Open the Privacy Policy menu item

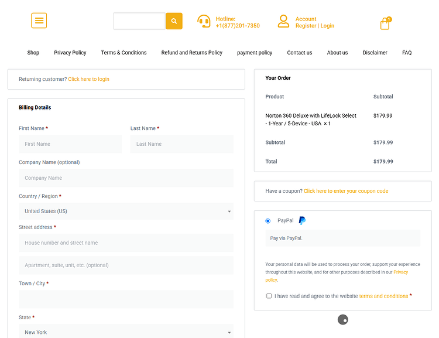coord(70,53)
